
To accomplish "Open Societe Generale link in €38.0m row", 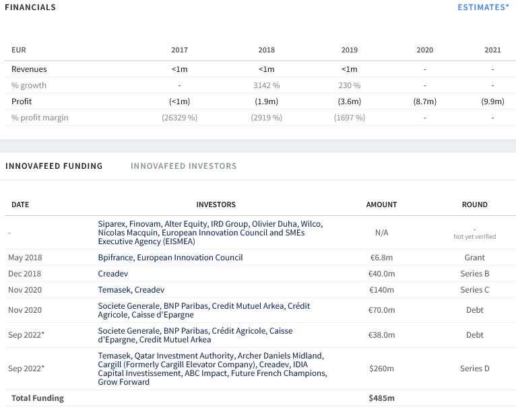I will point(129,331).
